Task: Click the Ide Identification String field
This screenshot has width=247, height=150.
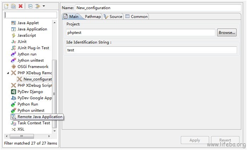Action: tap(152, 50)
